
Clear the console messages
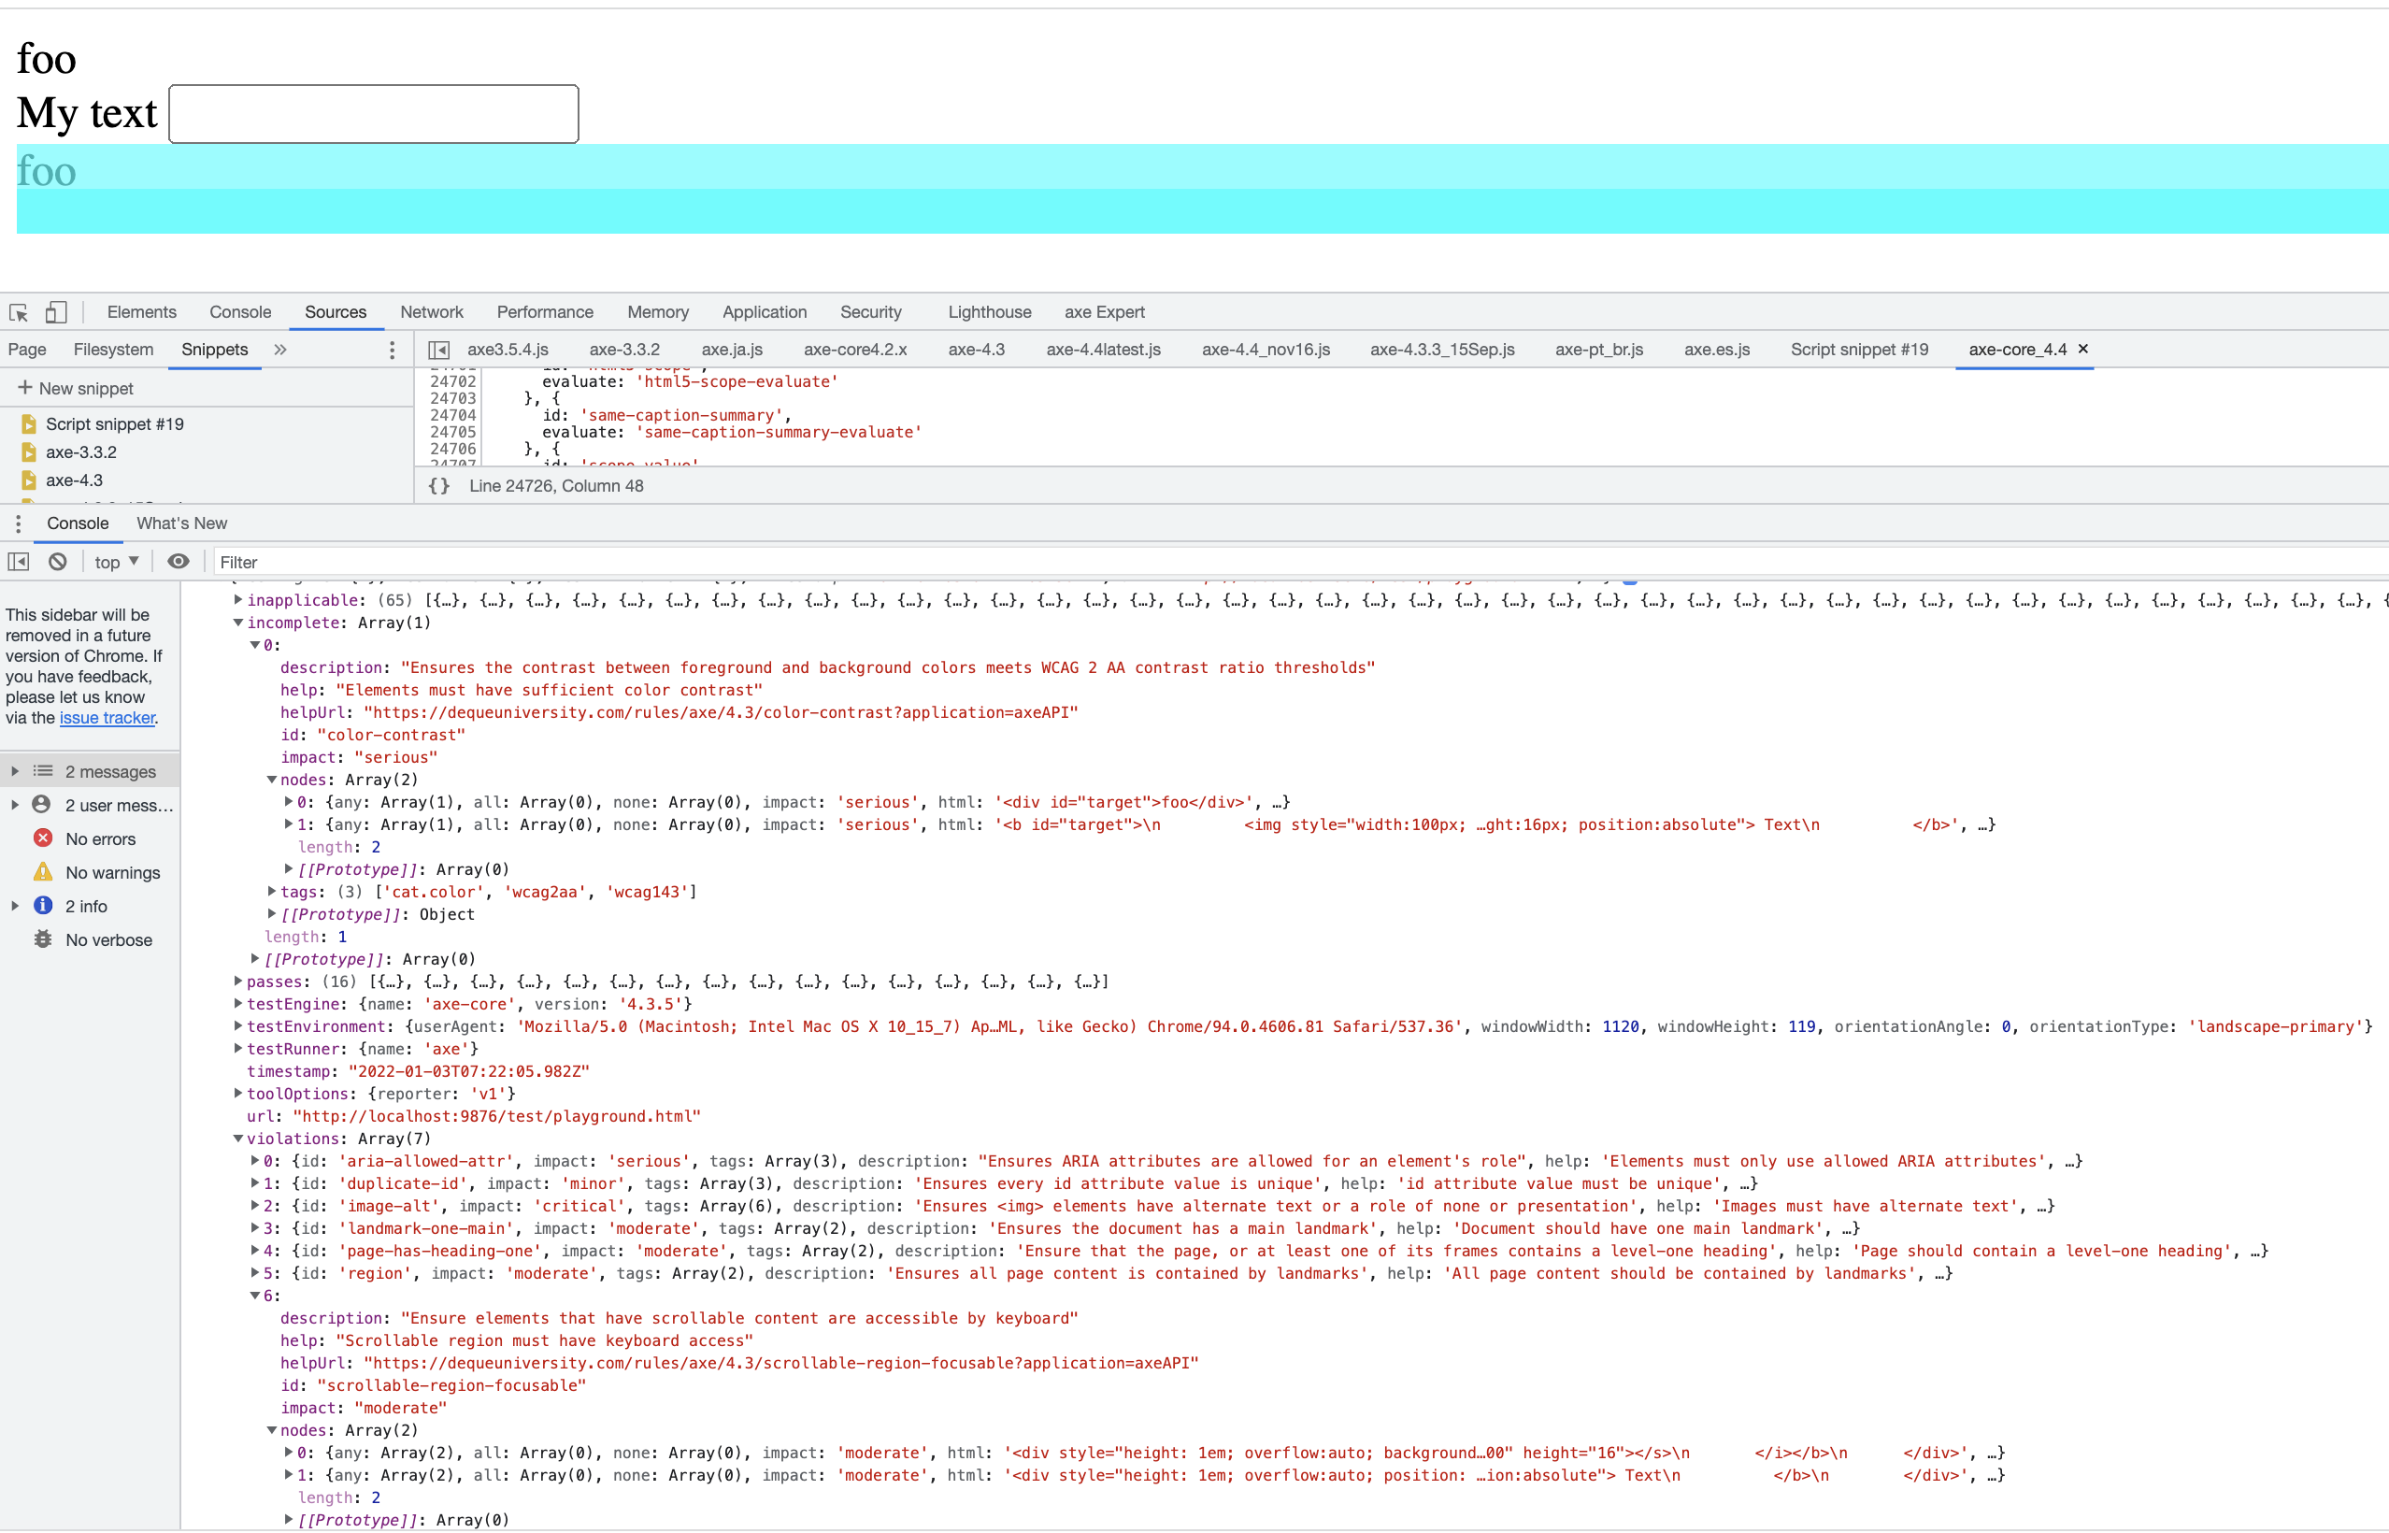click(57, 562)
